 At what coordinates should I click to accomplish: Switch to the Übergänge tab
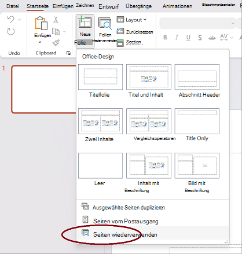coord(138,6)
